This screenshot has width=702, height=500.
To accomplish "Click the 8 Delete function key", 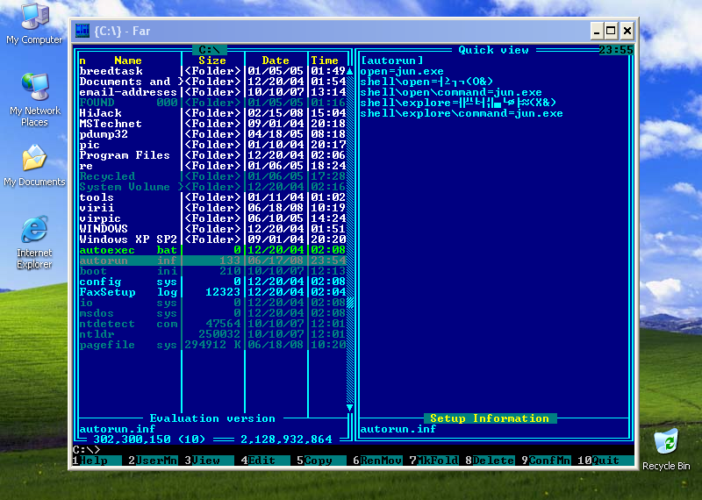I will 490,461.
